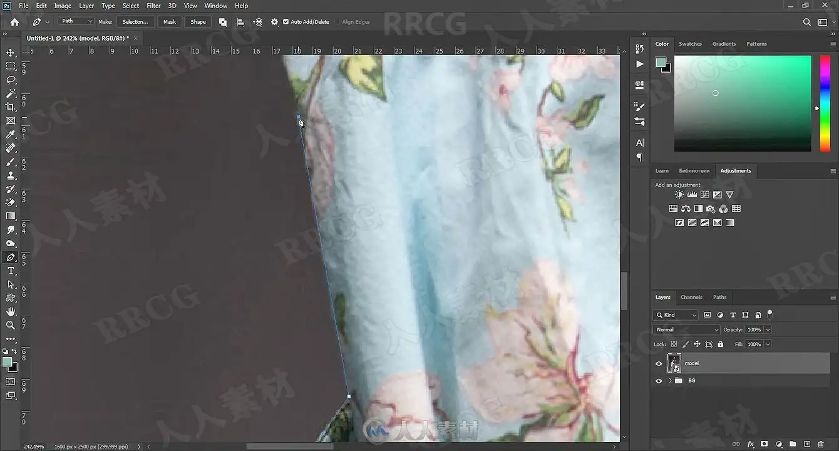Select the Horizontal Type tool
Screen dimensions: 839x451
click(11, 271)
